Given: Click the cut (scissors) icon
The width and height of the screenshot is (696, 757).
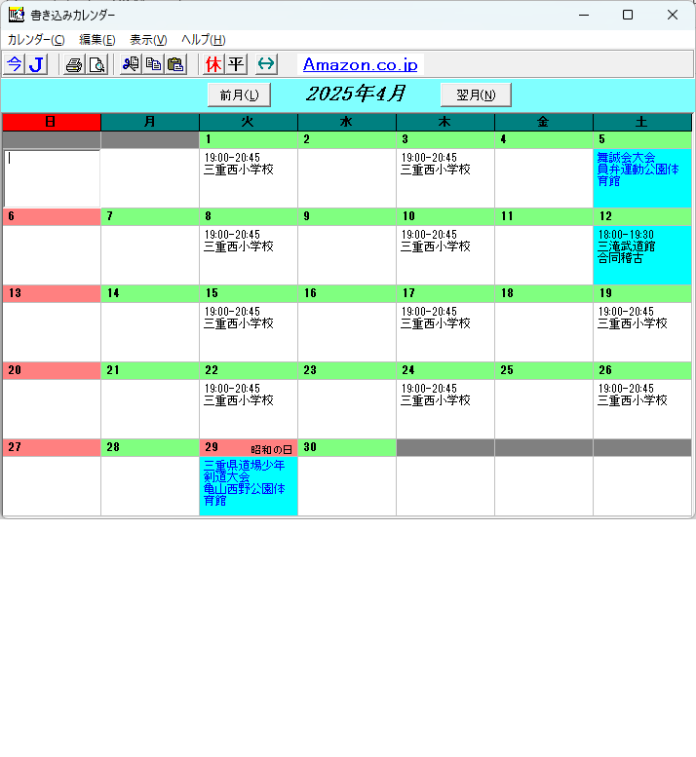Looking at the screenshot, I should click(131, 64).
